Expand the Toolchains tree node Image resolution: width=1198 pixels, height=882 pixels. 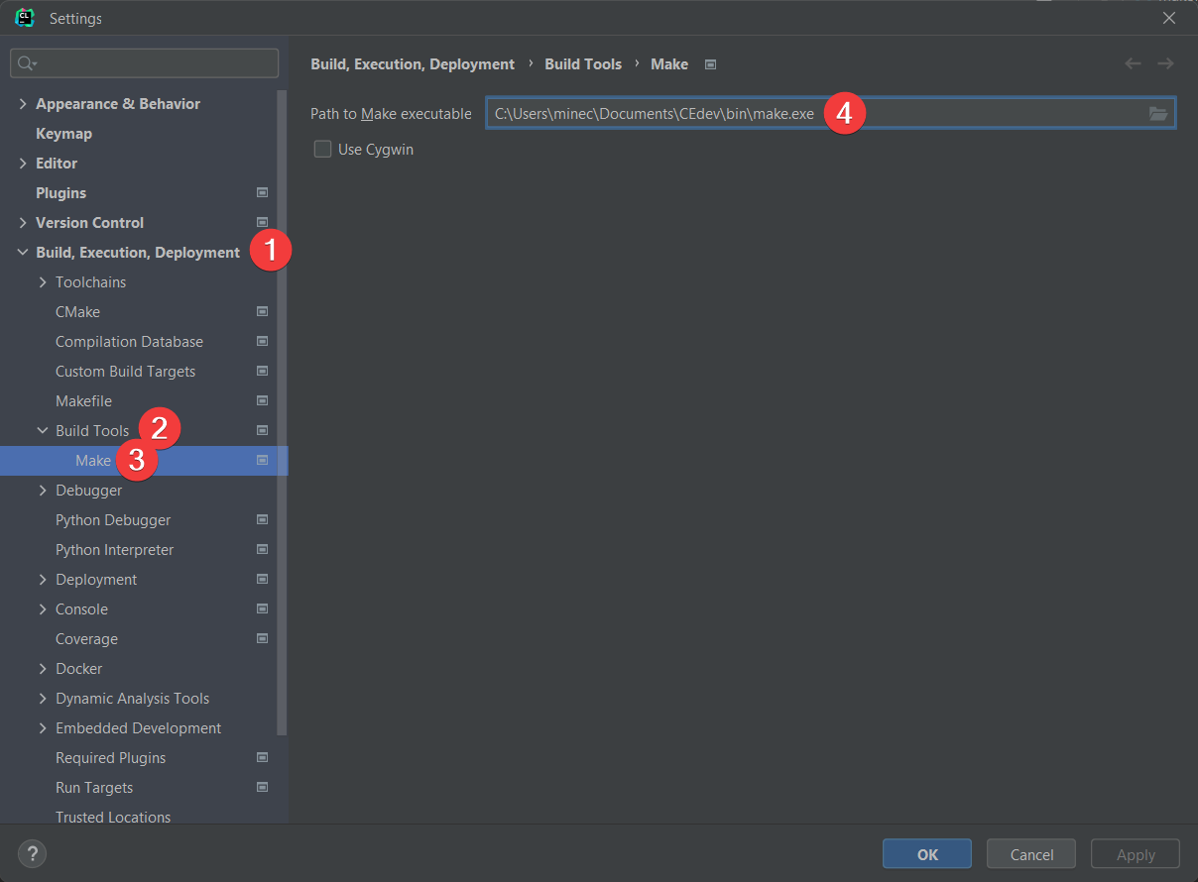[43, 282]
